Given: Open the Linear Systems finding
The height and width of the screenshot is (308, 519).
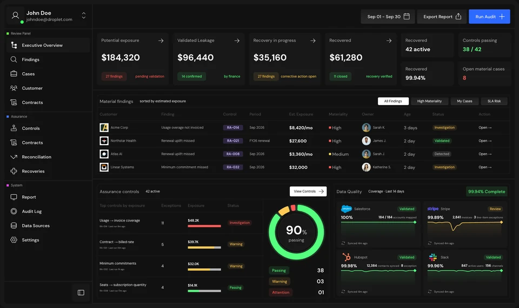Looking at the screenshot, I should [x=485, y=167].
